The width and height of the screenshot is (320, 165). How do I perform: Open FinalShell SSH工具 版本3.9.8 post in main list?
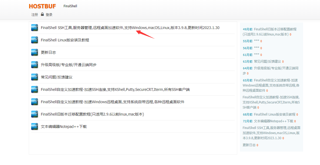click(x=130, y=28)
